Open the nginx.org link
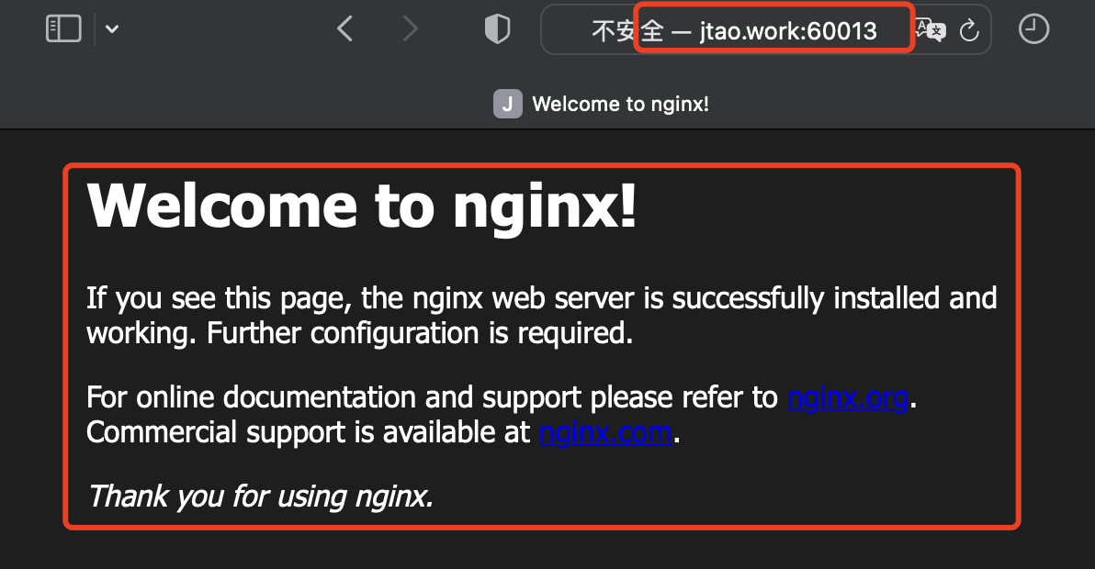This screenshot has width=1095, height=569. 848,397
